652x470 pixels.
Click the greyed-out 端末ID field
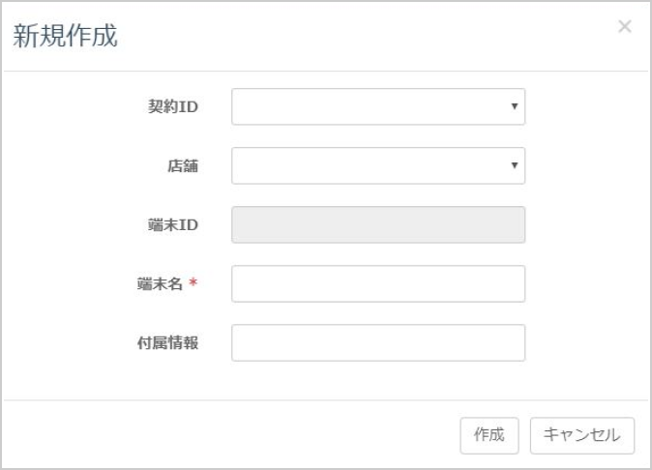click(377, 224)
